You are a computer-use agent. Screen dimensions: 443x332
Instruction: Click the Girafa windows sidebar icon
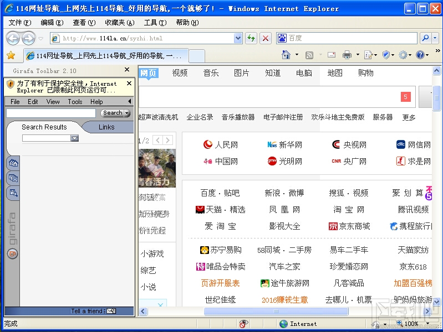[x=13, y=178]
